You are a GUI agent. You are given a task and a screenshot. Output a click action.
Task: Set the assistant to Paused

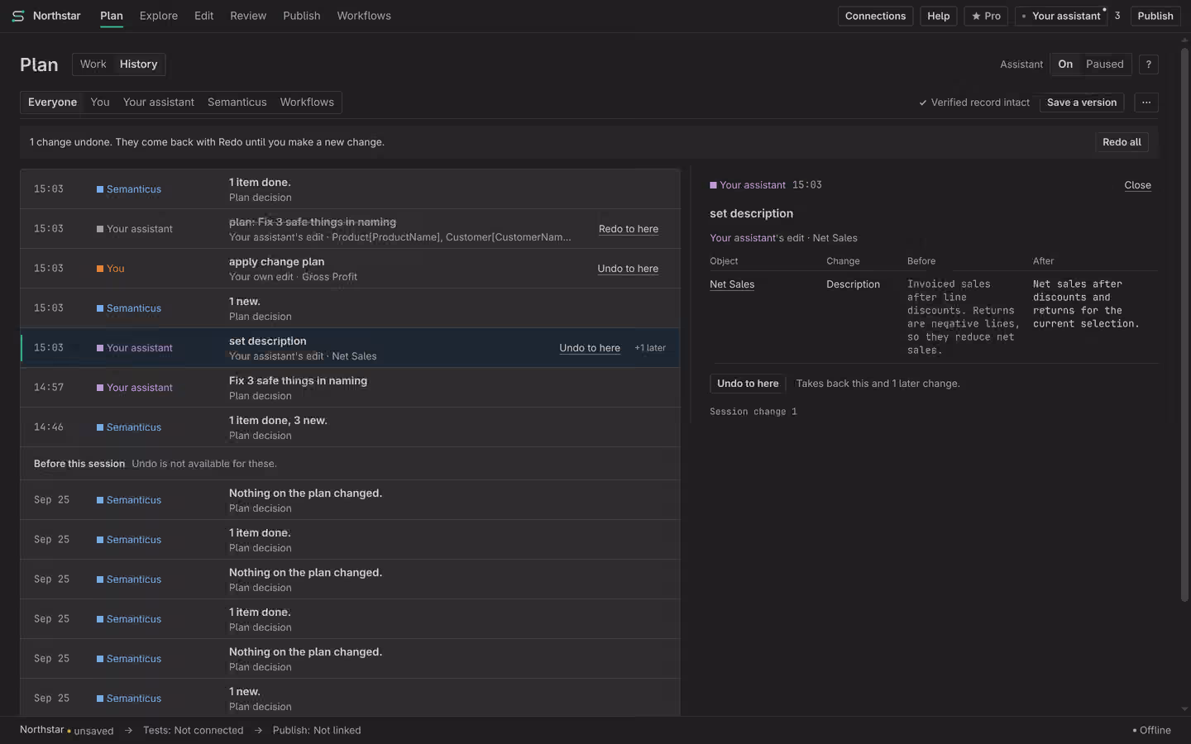(1105, 64)
